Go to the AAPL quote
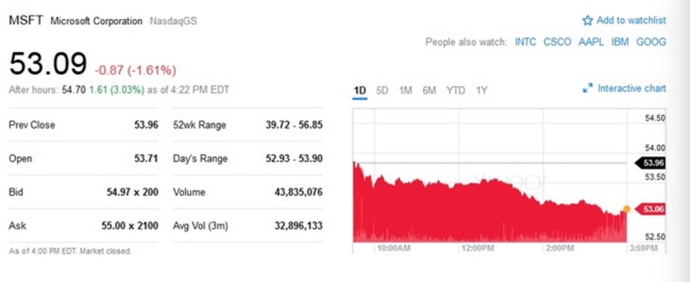This screenshot has width=690, height=282. [591, 42]
